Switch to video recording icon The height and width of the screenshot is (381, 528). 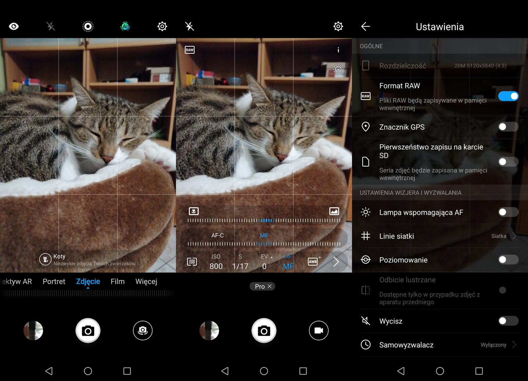[319, 331]
